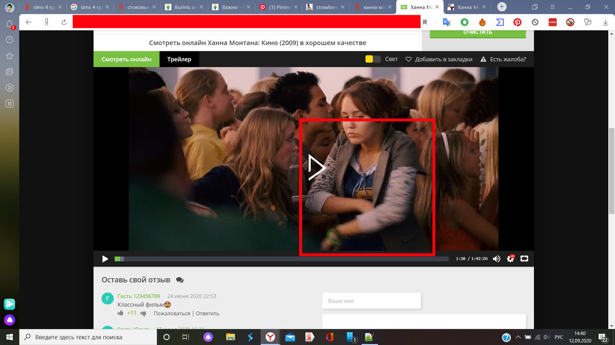Report issue via Есть жалоба?
This screenshot has height=345, width=615.
point(503,59)
